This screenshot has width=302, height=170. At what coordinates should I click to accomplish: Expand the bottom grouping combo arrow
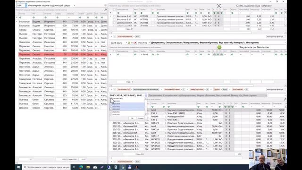coord(266,95)
